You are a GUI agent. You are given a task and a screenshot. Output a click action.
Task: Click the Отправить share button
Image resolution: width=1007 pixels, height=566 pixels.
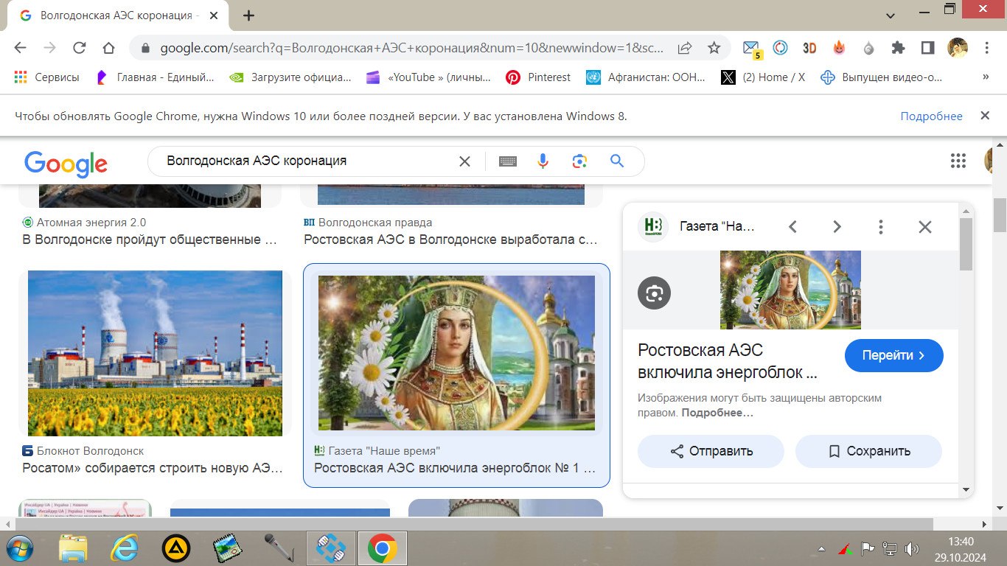pos(711,451)
